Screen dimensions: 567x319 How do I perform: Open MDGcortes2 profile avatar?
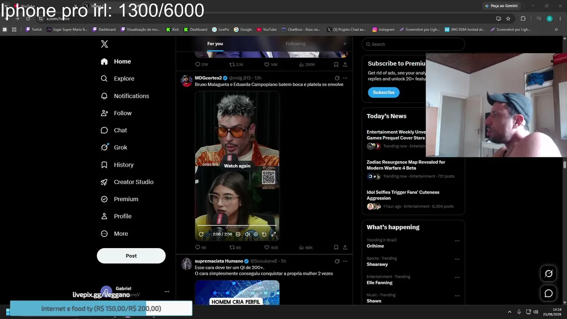(186, 81)
